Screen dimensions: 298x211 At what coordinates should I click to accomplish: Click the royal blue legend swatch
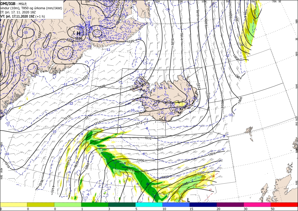[x=176, y=204]
